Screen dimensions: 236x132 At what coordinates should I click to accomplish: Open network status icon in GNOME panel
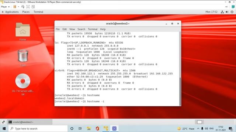pos(222,12)
